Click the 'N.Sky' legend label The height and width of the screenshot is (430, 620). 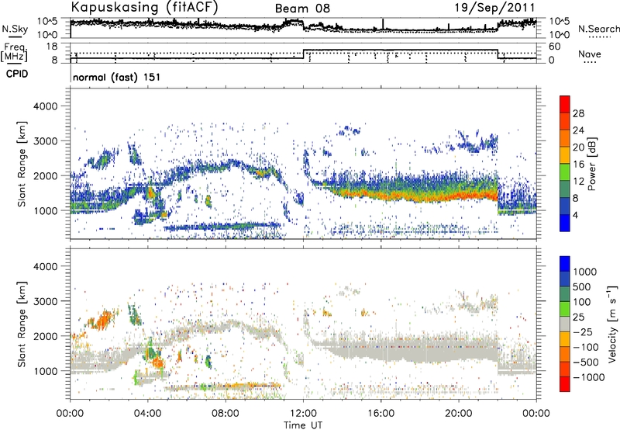click(15, 29)
